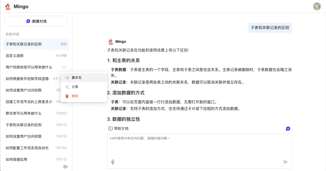The image size is (326, 171).
Task: Focus the HAP question input field
Action: (x=199, y=151)
